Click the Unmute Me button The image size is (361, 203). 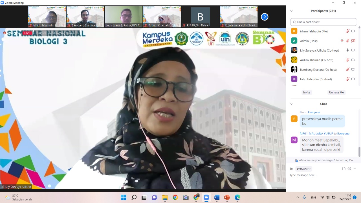point(336,92)
